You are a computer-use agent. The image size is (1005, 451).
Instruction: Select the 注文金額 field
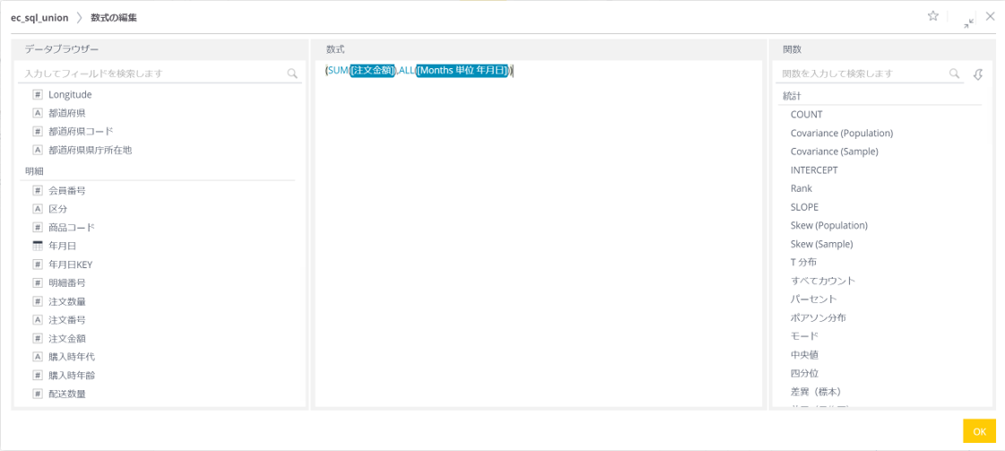(x=67, y=339)
